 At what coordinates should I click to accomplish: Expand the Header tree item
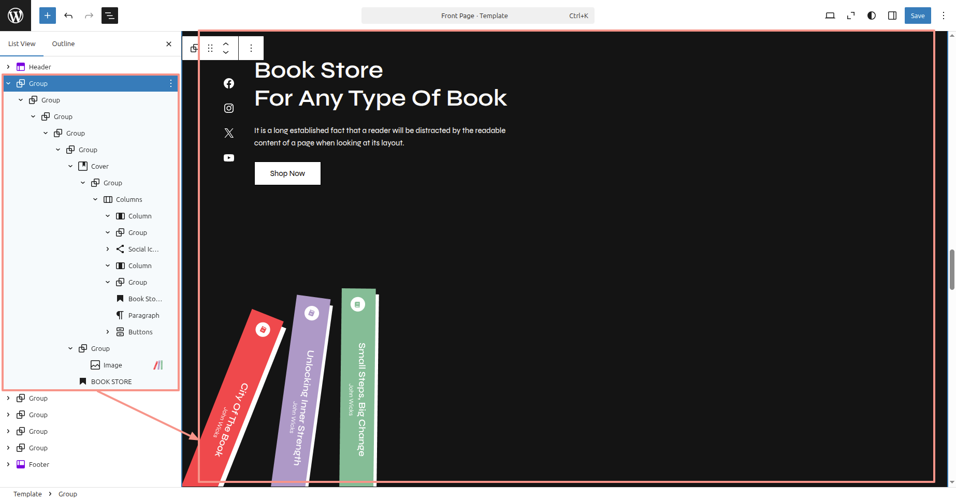coord(8,67)
